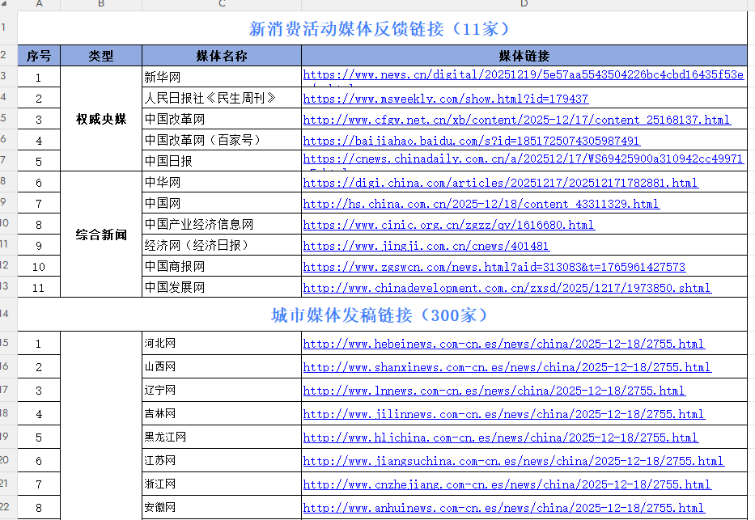
Task: Open the 中国日报 hyperlink
Action: (x=518, y=158)
